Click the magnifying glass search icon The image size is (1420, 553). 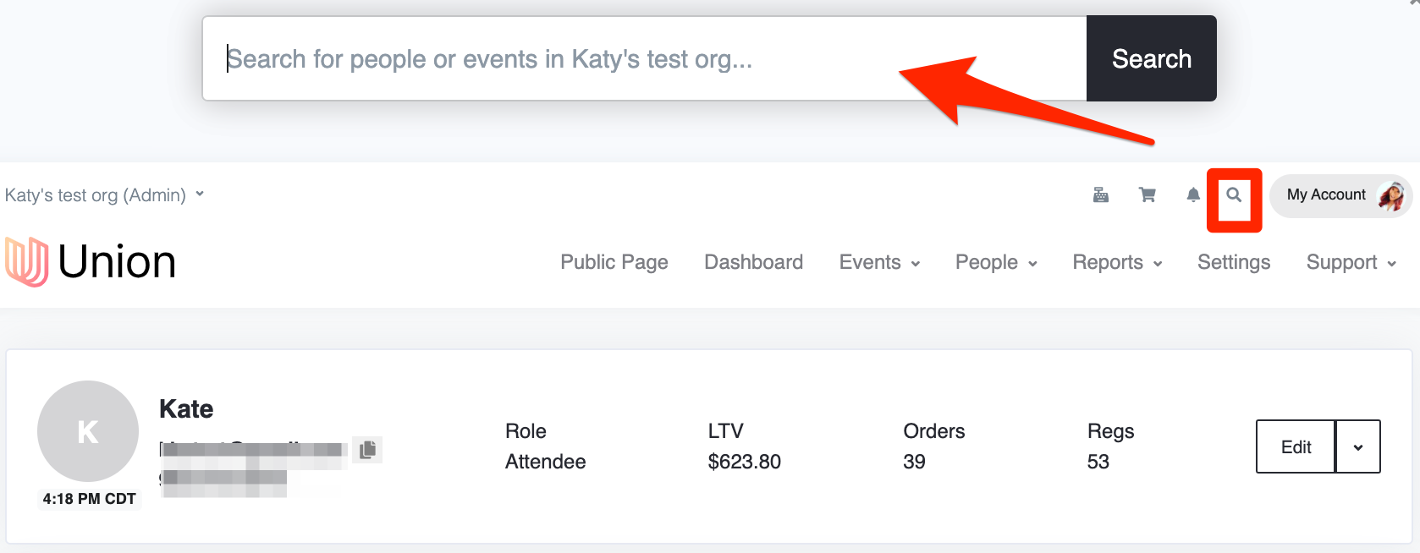pos(1234,195)
